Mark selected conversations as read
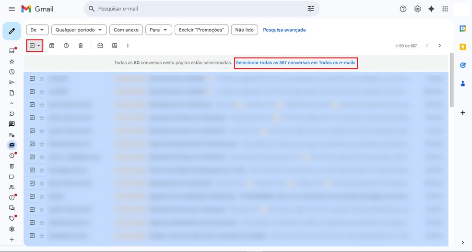This screenshot has height=252, width=472. (100, 46)
